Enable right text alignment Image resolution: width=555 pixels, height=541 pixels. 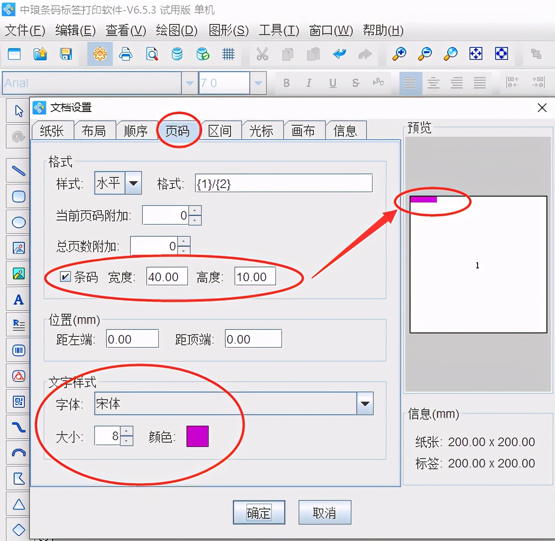(457, 83)
